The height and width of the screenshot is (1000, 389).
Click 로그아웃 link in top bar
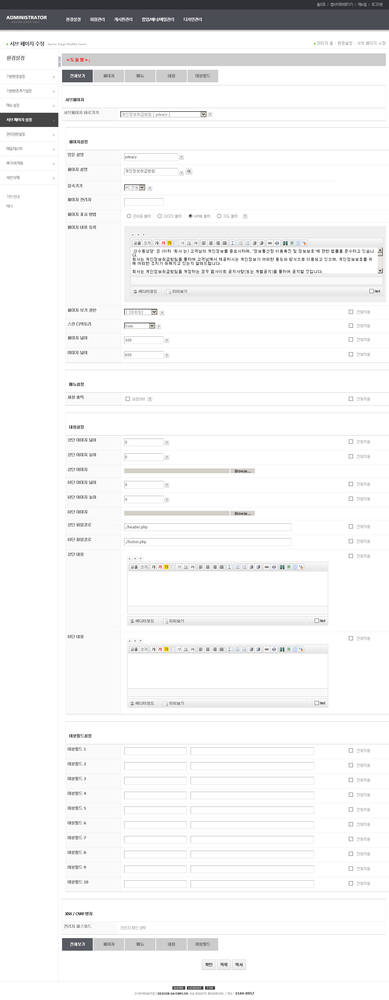(376, 4)
